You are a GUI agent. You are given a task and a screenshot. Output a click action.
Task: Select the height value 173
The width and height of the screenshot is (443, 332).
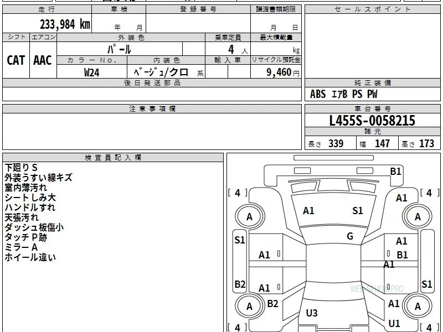point(426,143)
